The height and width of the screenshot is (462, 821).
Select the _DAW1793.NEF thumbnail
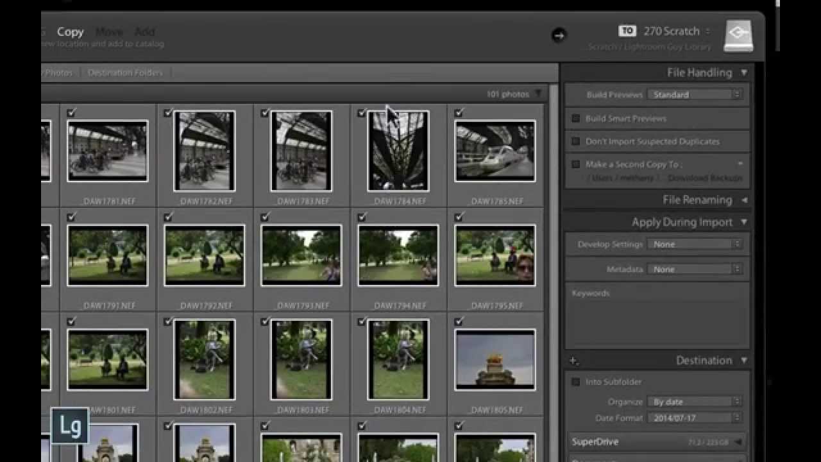pyautogui.click(x=301, y=255)
